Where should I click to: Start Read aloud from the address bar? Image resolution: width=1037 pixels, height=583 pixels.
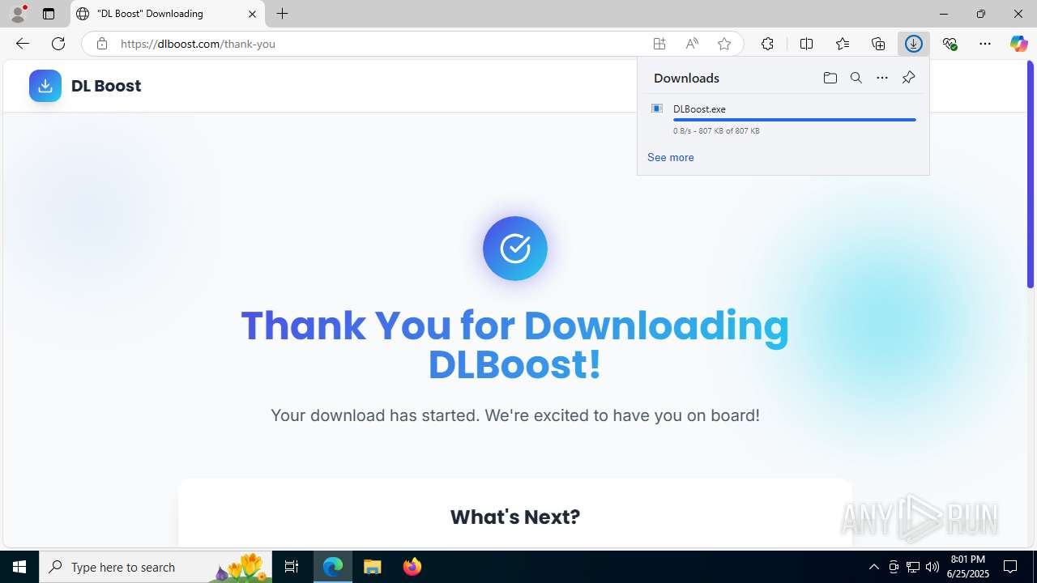692,44
